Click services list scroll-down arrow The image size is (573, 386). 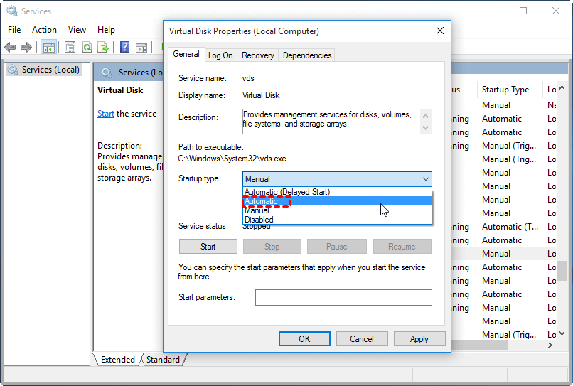point(562,333)
